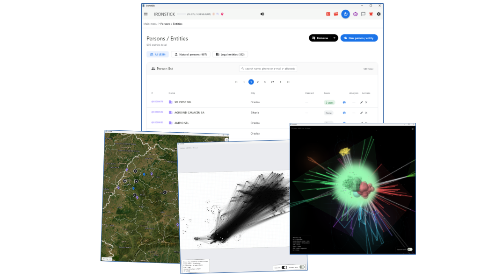Toggle the dark switch in the white graph window
Screen dimensions: 495x278
[x=284, y=267]
